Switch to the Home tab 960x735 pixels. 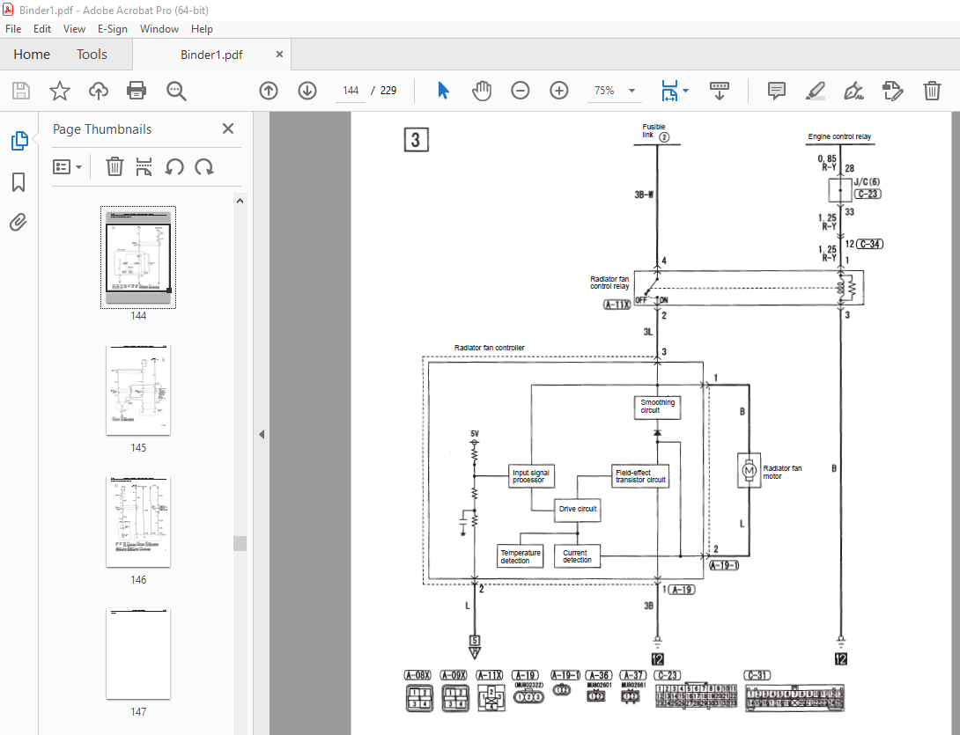coord(32,55)
